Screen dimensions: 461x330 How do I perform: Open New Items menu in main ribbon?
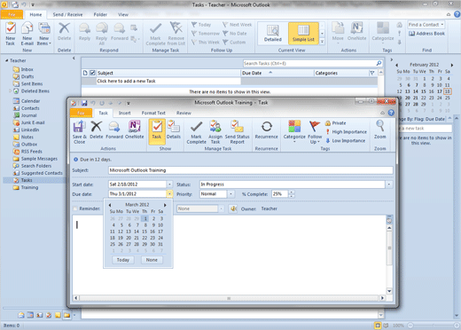[44, 34]
